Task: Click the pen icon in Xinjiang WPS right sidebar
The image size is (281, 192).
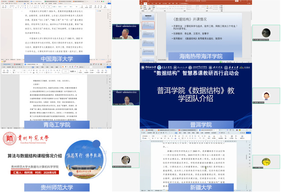Action: pyautogui.click(x=250, y=144)
